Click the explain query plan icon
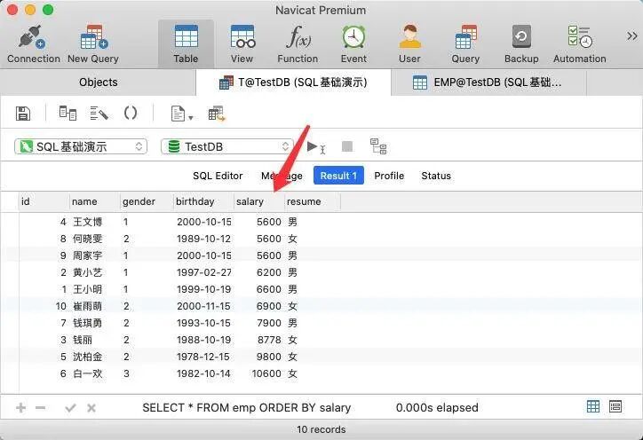This screenshot has width=643, height=440. [x=378, y=146]
